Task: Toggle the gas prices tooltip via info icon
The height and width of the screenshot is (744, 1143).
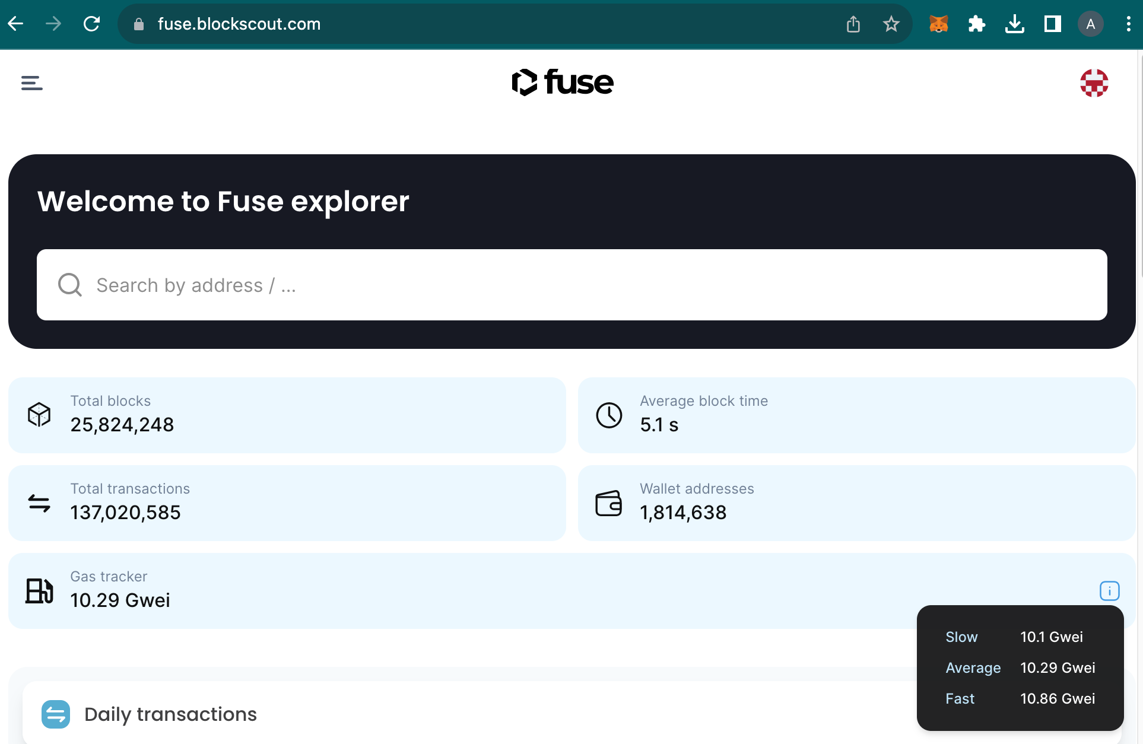Action: click(x=1109, y=591)
